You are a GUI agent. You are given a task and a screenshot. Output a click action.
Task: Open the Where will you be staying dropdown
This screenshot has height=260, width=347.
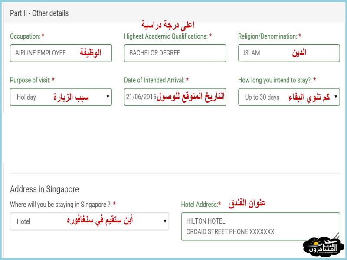coord(89,221)
